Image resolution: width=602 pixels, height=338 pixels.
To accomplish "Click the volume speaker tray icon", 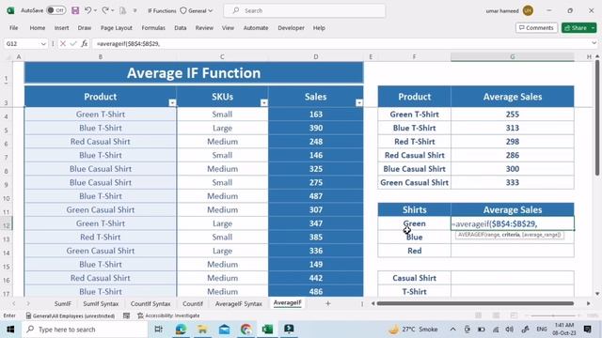I will pyautogui.click(x=510, y=330).
